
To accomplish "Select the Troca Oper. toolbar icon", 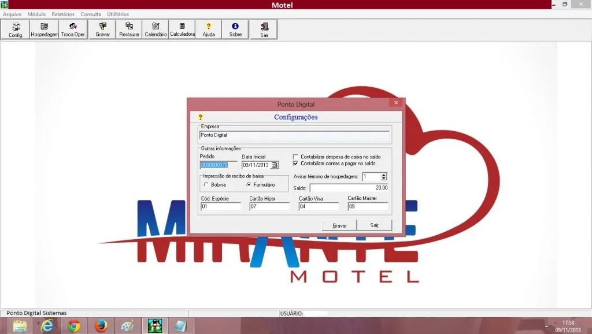I will [73, 29].
